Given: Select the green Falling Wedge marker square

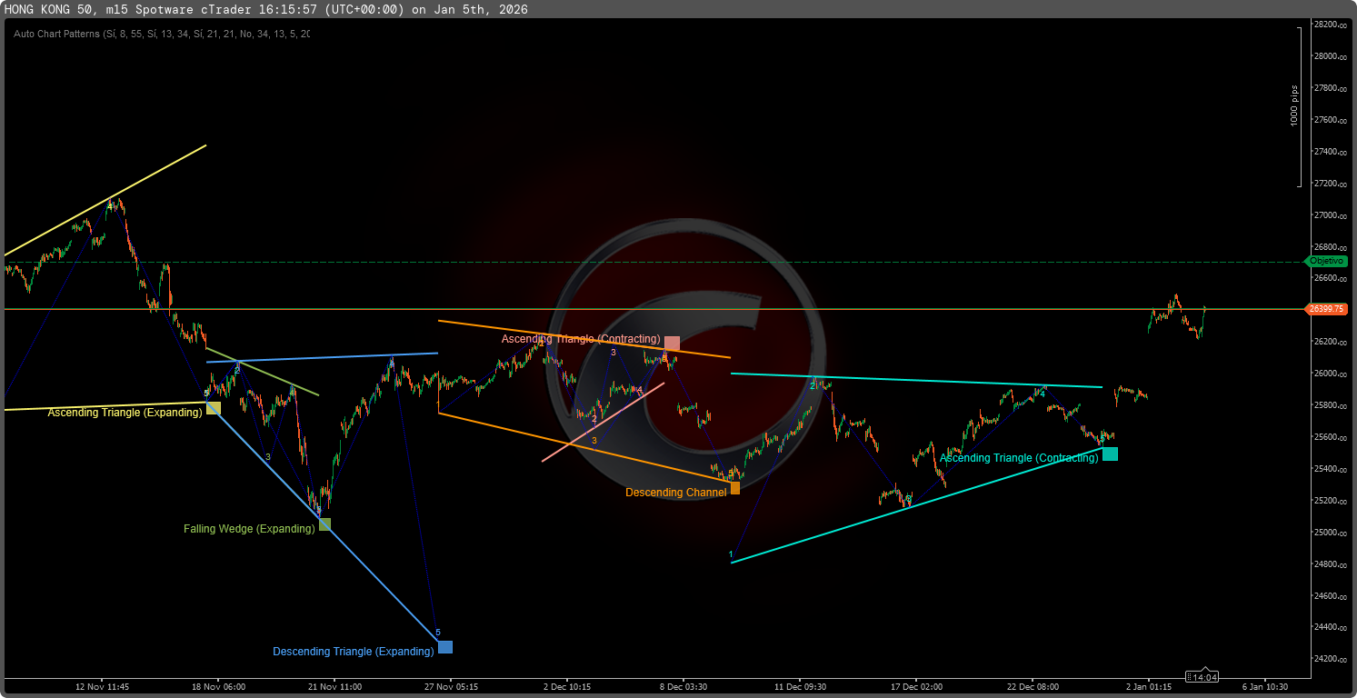Looking at the screenshot, I should (324, 524).
